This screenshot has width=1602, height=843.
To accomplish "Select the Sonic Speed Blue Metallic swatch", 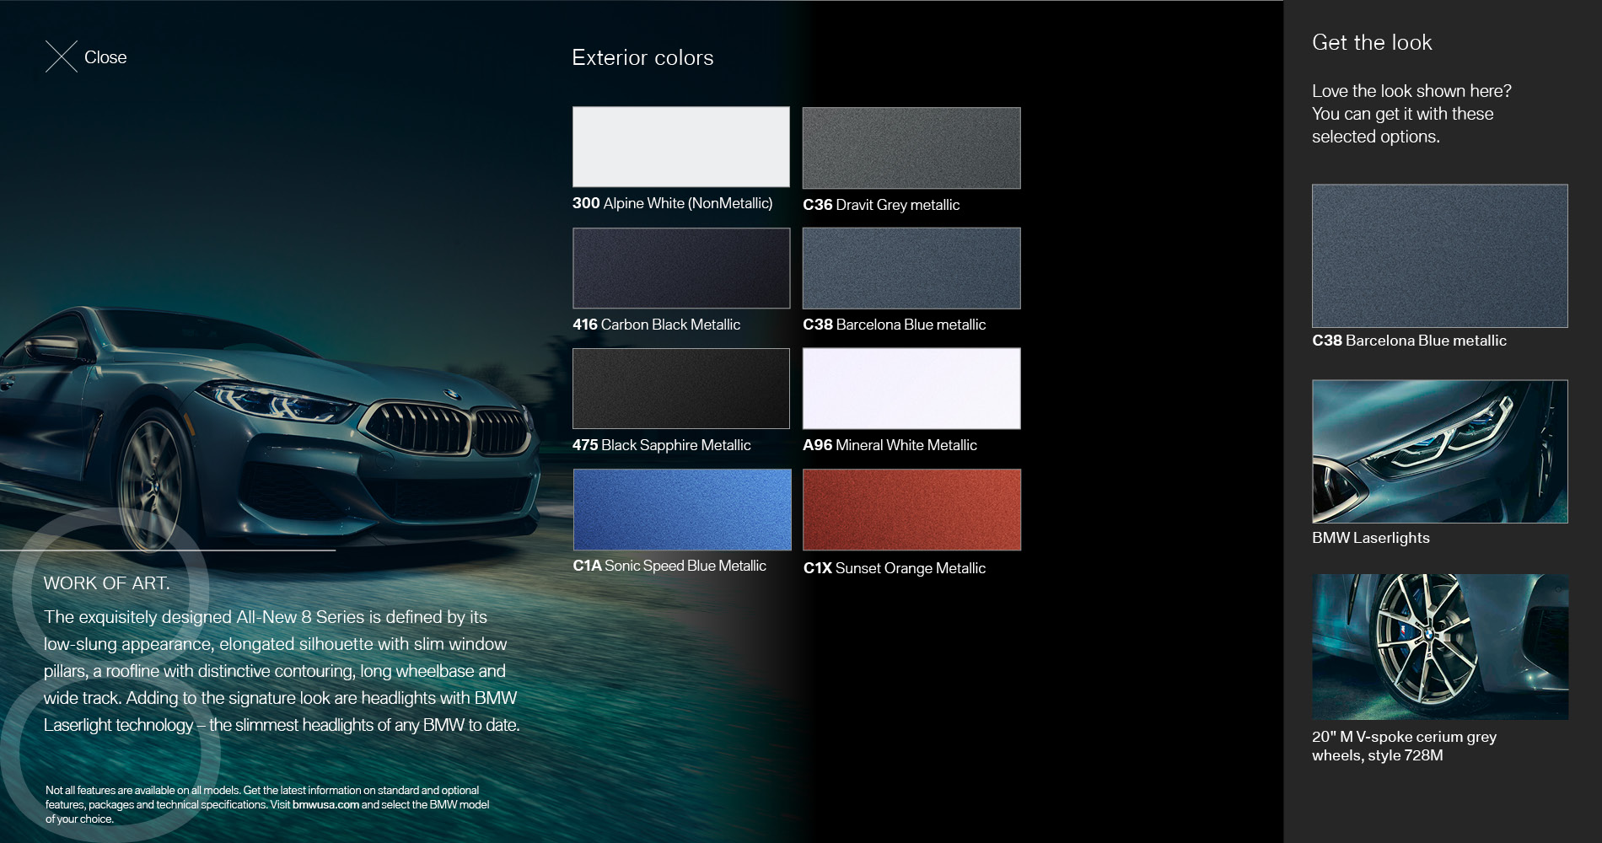I will pyautogui.click(x=682, y=509).
